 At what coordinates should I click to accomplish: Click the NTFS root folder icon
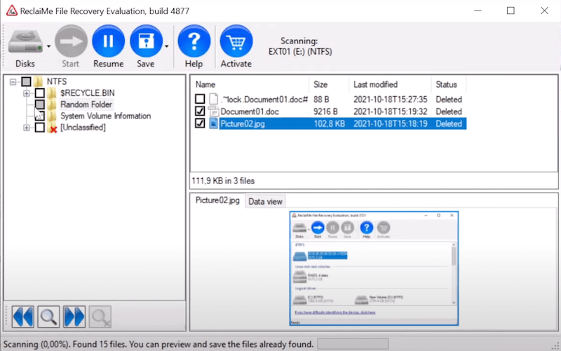coord(38,82)
